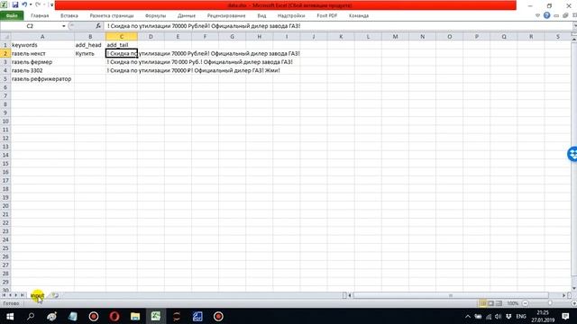Switch to the Вставка ribbon tab

(x=69, y=16)
